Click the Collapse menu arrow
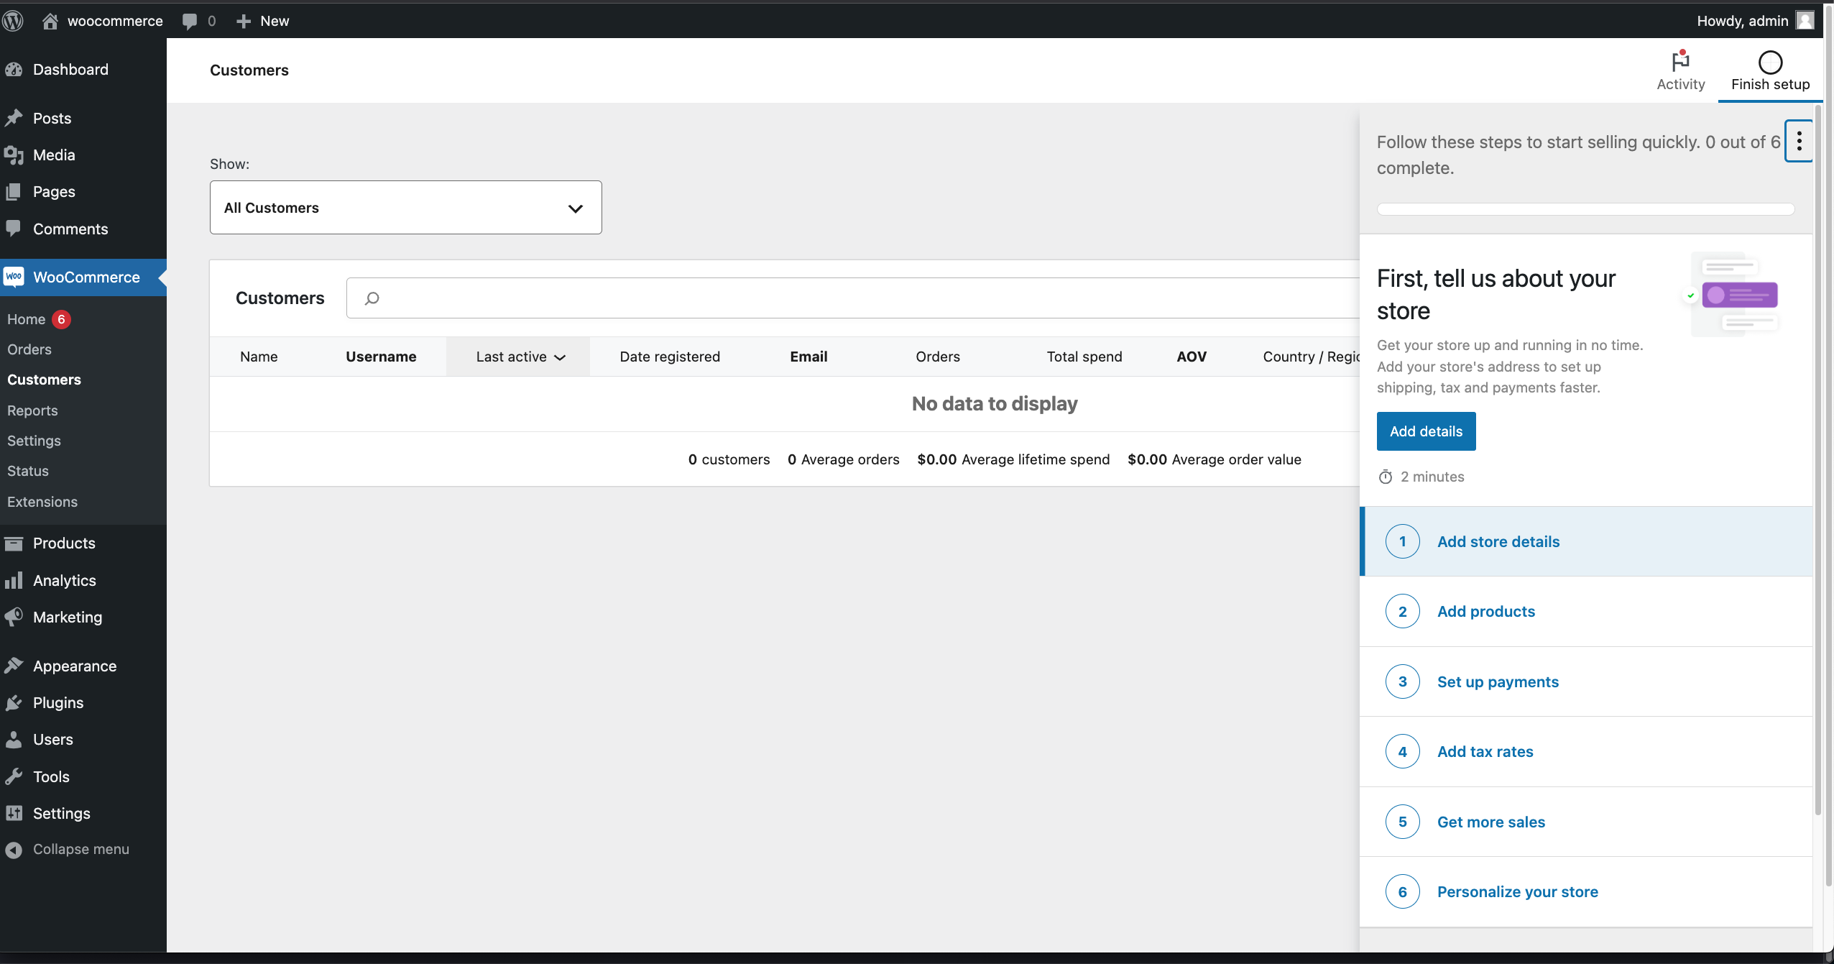Viewport: 1834px width, 964px height. [14, 849]
